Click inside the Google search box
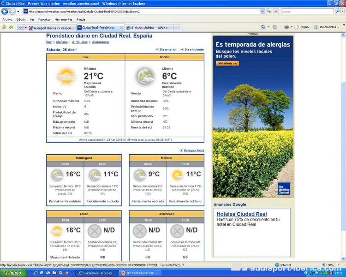Screen dimensions: 346x277 (x=305, y=12)
